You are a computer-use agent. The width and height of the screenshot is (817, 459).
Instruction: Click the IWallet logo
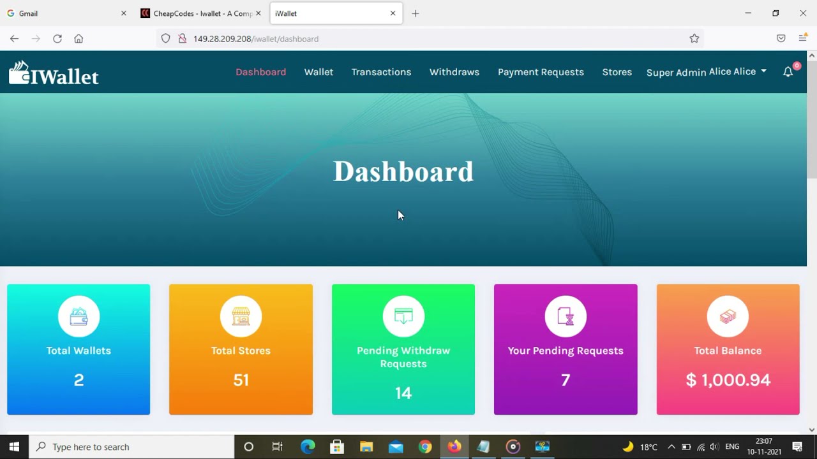54,73
